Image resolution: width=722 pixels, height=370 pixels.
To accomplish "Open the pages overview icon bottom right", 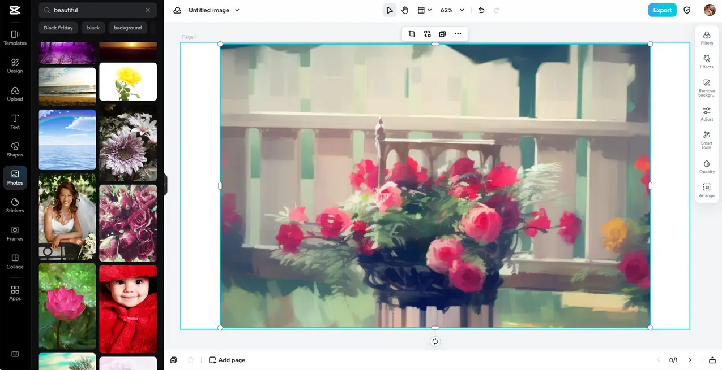I will tap(712, 360).
